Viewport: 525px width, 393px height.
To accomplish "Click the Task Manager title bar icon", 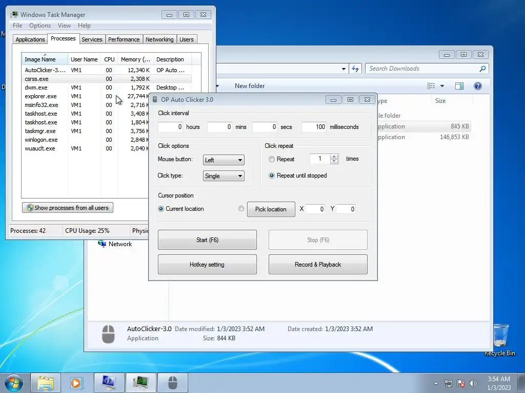I will pyautogui.click(x=14, y=15).
